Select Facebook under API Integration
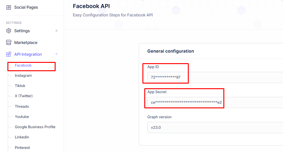Image resolution: width=283 pixels, height=152 pixels. (23, 65)
